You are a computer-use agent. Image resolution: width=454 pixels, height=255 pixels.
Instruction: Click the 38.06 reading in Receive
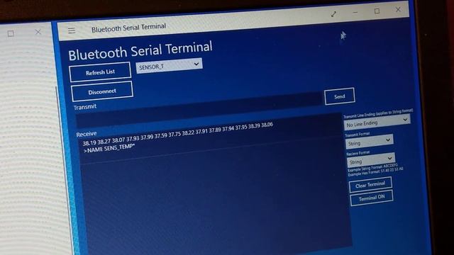tap(267, 125)
